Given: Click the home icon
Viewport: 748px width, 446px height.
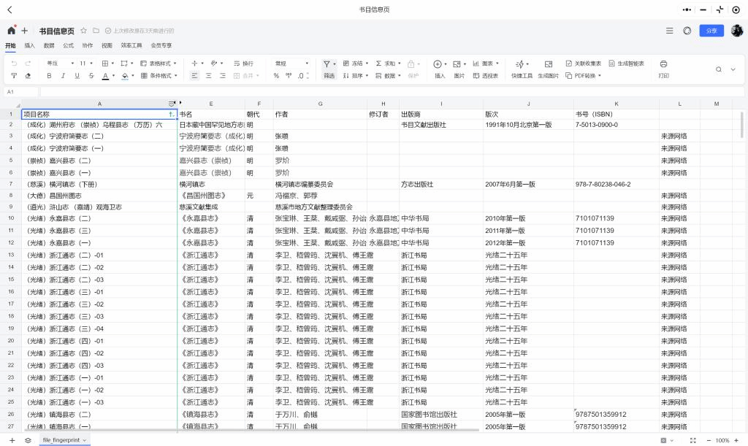Looking at the screenshot, I should [11, 31].
